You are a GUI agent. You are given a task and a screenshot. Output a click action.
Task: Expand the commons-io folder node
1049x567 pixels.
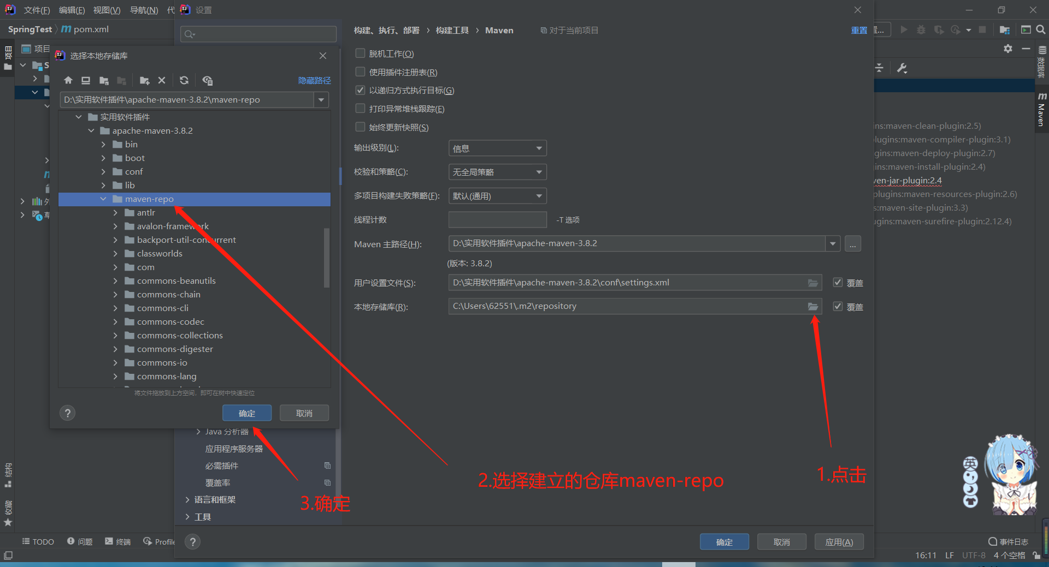point(115,362)
